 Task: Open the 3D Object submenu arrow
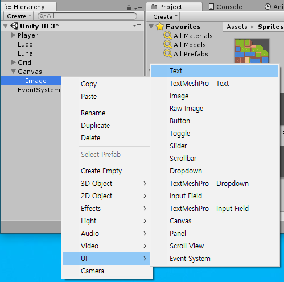pos(145,184)
